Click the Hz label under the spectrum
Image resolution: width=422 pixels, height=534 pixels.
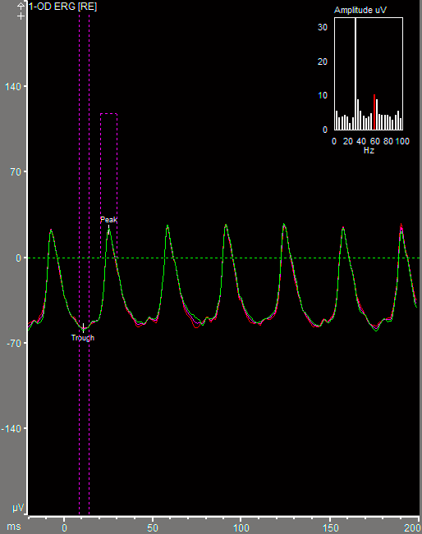(x=369, y=150)
